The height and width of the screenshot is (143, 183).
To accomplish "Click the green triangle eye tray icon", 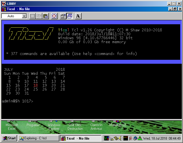I will pyautogui.click(x=140, y=138).
